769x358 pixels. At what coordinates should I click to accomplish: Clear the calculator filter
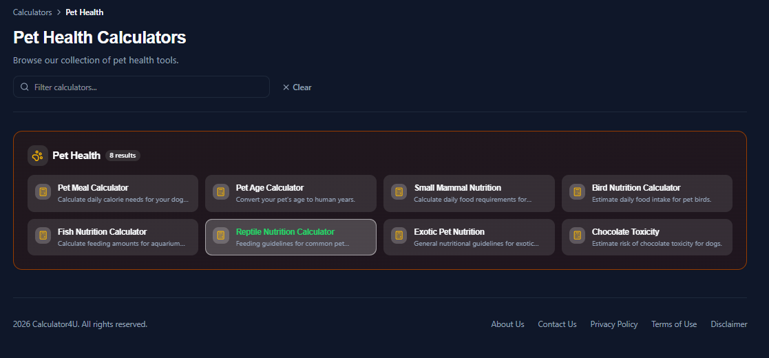[x=297, y=87]
